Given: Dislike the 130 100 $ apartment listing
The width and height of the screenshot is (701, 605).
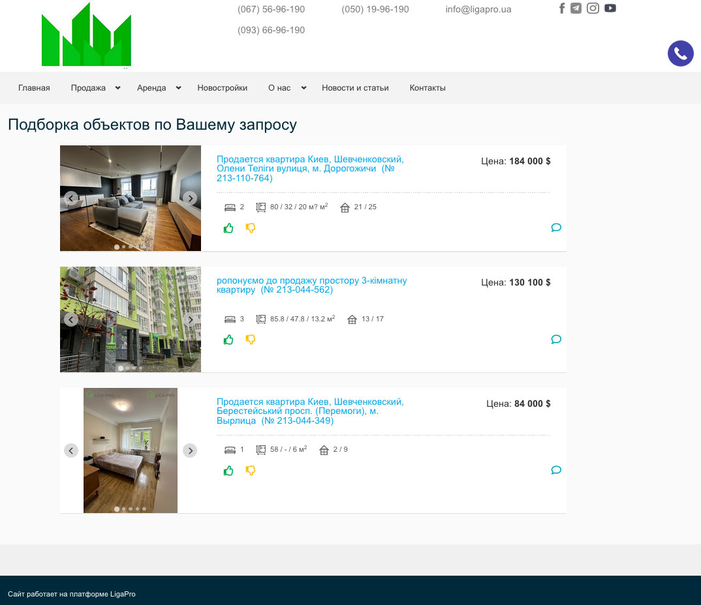Looking at the screenshot, I should (251, 340).
